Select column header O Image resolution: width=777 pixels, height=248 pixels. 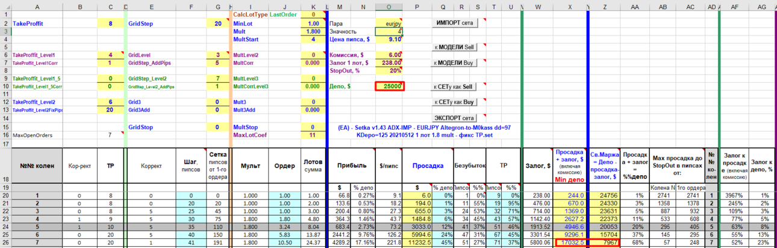[x=389, y=6]
